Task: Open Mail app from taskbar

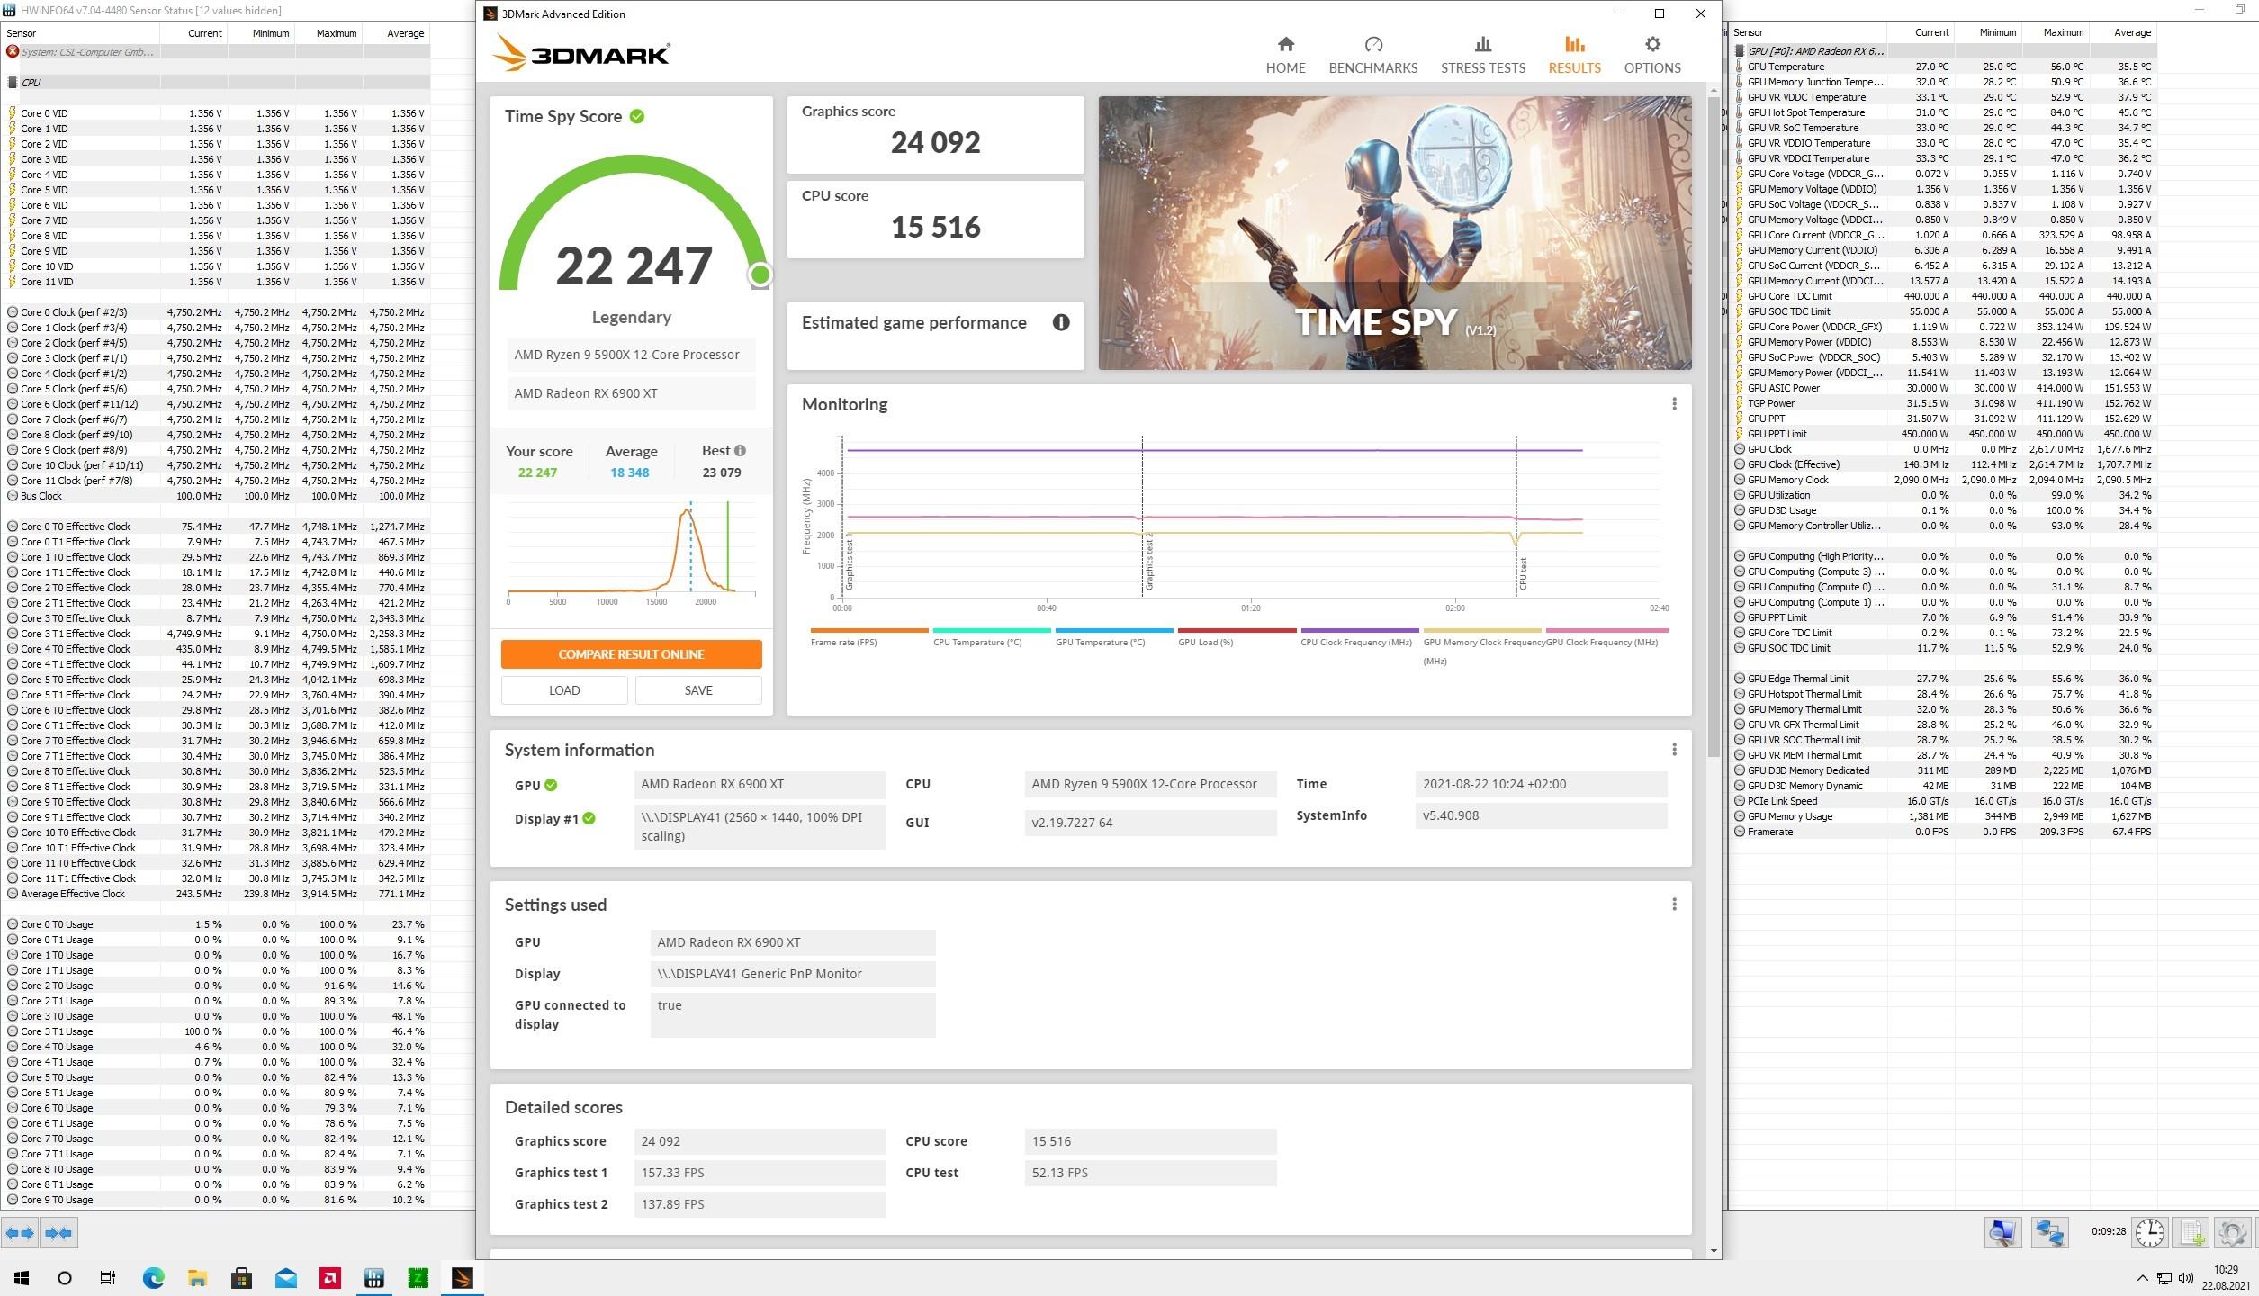Action: 286,1278
